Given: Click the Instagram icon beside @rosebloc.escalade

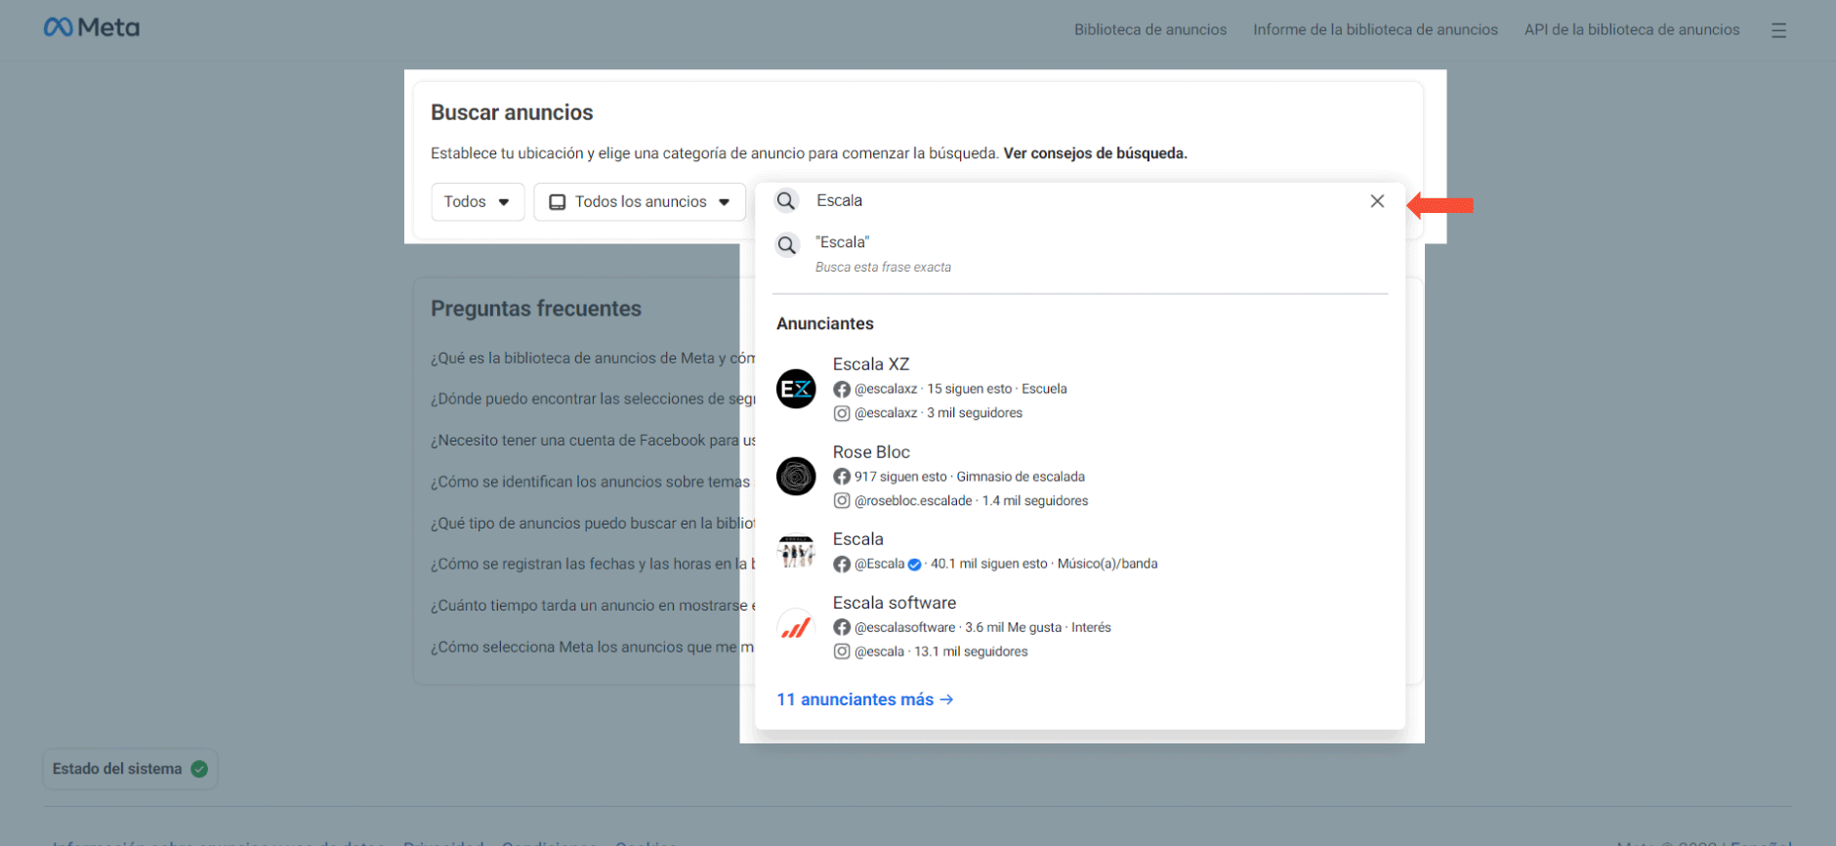Looking at the screenshot, I should click(842, 501).
